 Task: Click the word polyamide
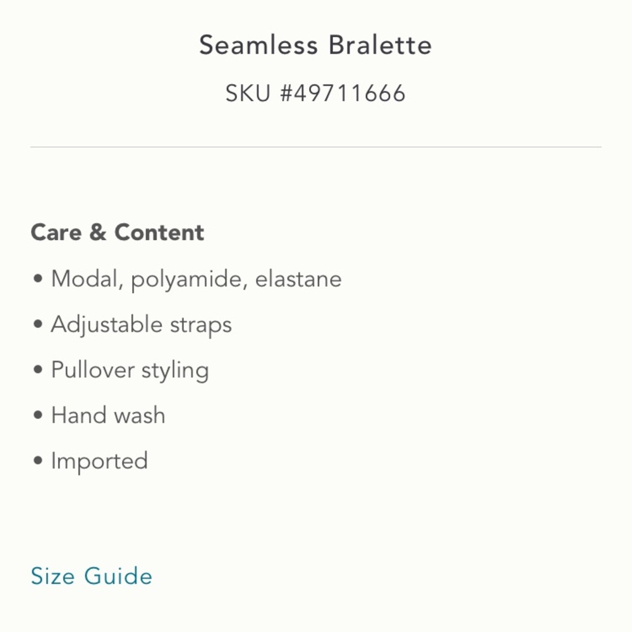[188, 280]
